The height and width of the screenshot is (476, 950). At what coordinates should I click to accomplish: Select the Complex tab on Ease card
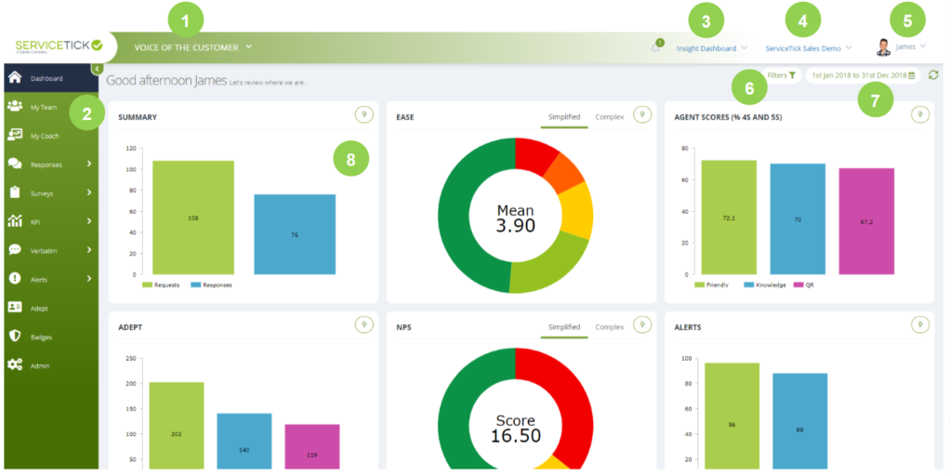610,117
